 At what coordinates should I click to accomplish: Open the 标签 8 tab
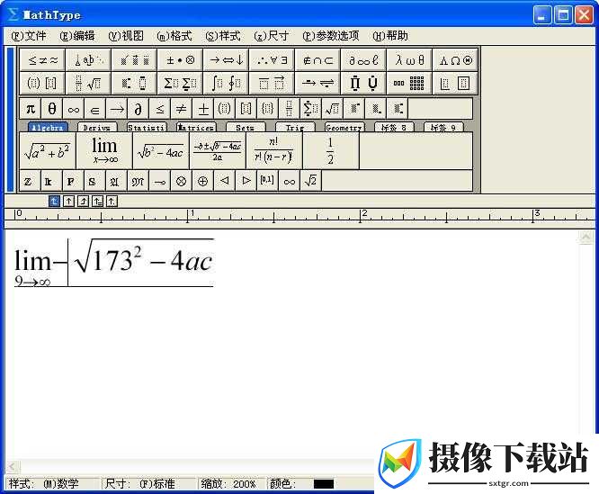(x=394, y=128)
